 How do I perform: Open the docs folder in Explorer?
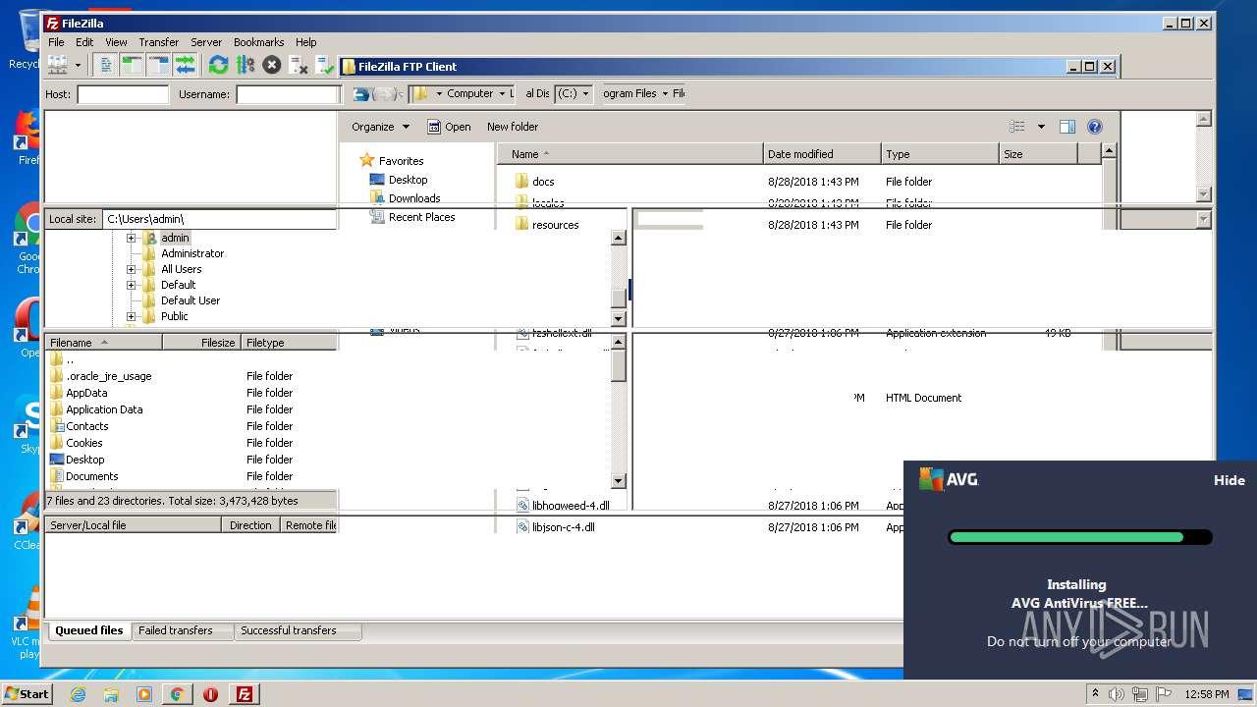[x=542, y=182]
